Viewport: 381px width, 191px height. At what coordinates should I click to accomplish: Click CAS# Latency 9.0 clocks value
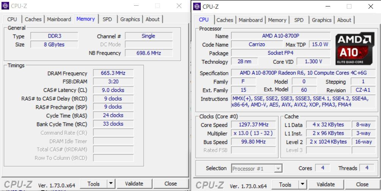pyautogui.click(x=113, y=90)
